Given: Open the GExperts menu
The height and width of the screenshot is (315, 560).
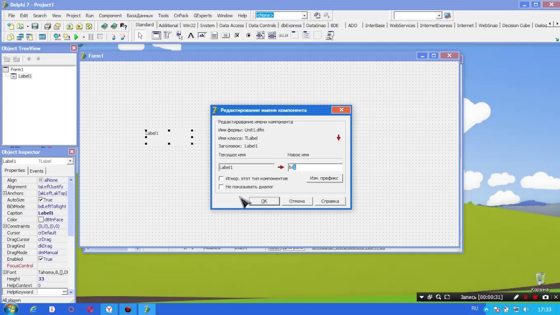Looking at the screenshot, I should point(203,15).
